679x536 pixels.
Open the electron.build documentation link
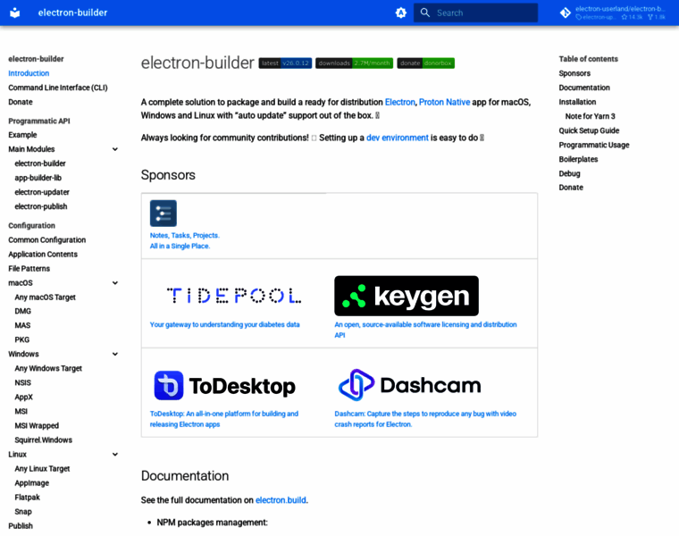(281, 500)
